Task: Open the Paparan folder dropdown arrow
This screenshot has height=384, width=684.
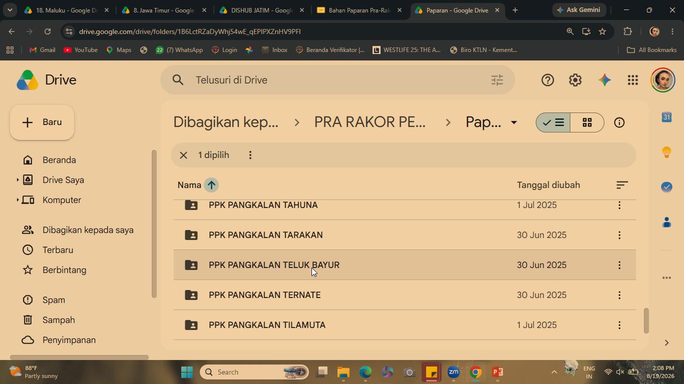Action: click(513, 122)
